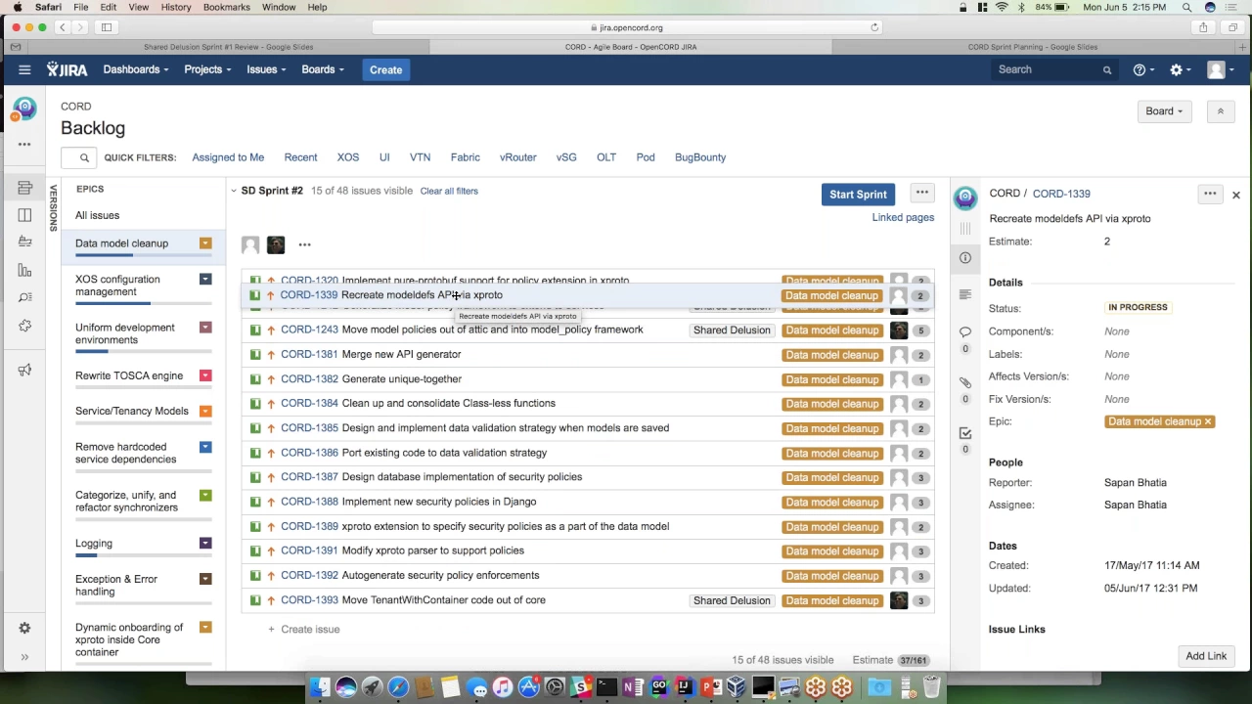This screenshot has height=704, width=1252.
Task: Toggle the BugBounty quick filter
Action: pos(700,157)
